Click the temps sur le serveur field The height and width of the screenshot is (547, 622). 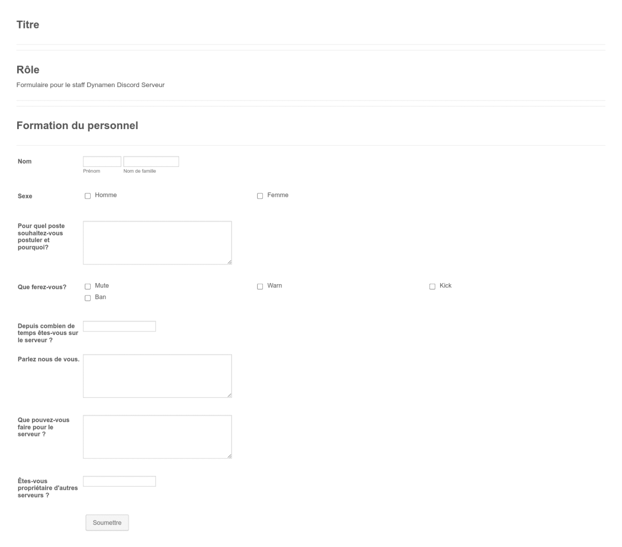(x=119, y=326)
